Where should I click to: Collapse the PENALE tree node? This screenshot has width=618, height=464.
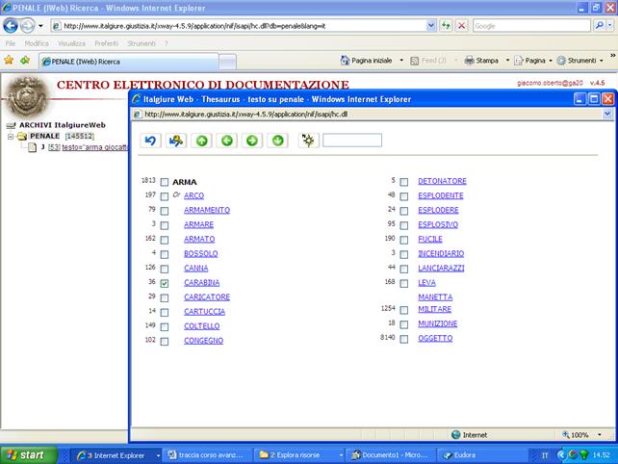tap(11, 137)
